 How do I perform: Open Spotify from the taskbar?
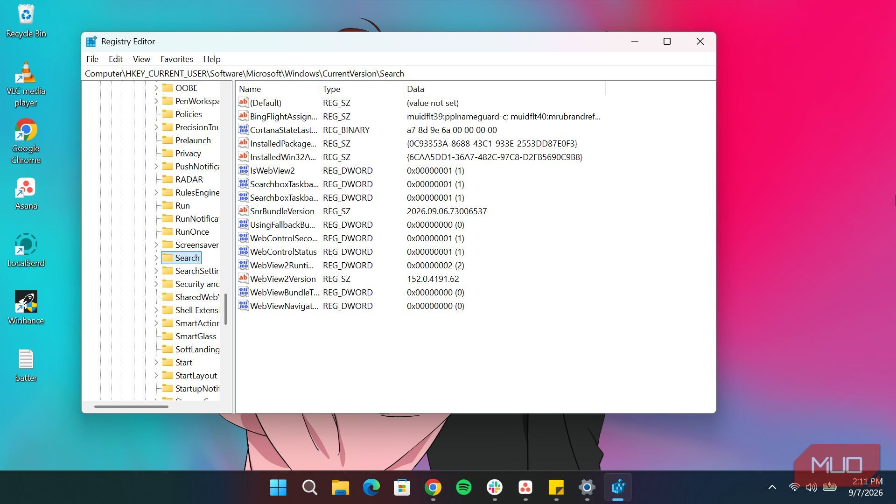click(463, 488)
